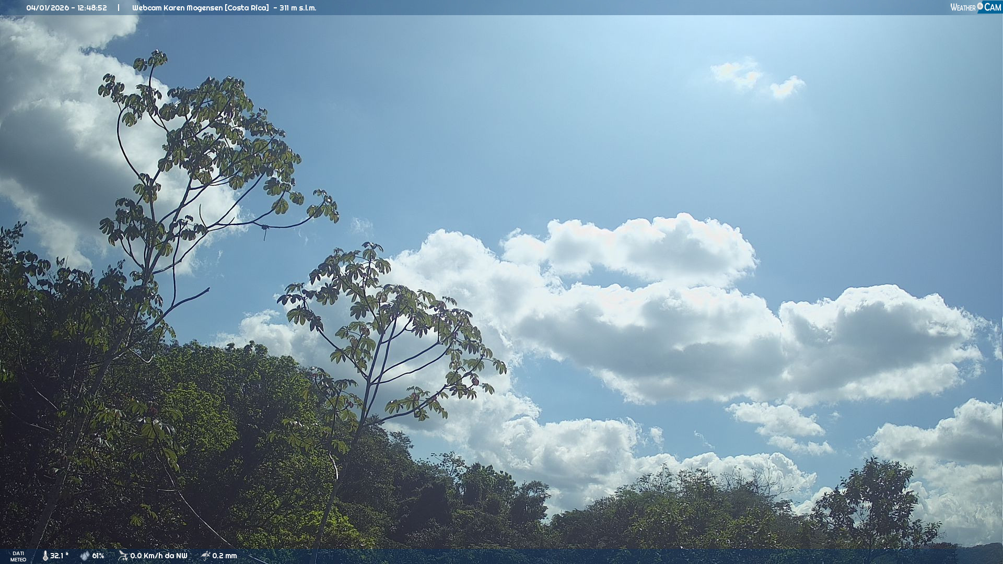Click the vertical separator after the timestamp
The width and height of the screenshot is (1003, 564).
tap(119, 8)
